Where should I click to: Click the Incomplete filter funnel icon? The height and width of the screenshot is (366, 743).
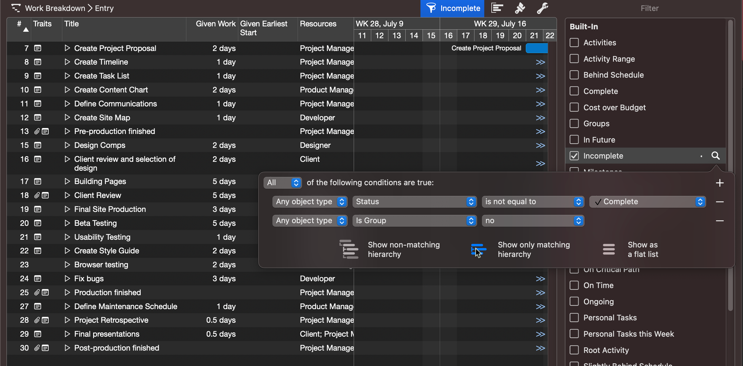(x=431, y=8)
